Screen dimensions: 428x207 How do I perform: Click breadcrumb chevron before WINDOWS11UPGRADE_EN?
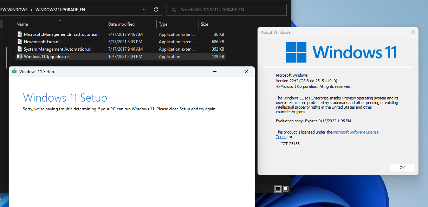31,10
